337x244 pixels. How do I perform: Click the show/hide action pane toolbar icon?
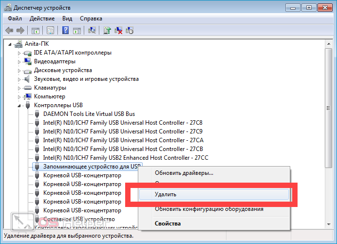[76, 31]
